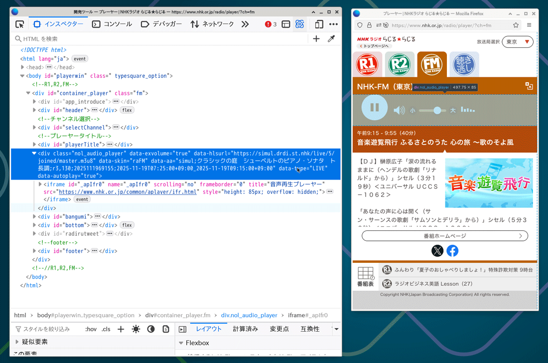This screenshot has width=548, height=363.
Task: Mute audio via the speaker icon
Action: click(400, 110)
